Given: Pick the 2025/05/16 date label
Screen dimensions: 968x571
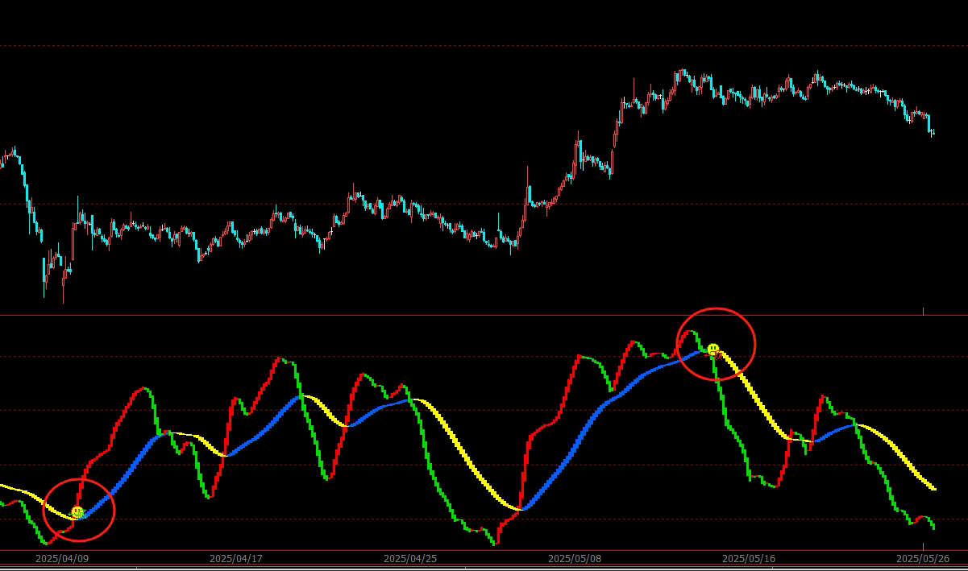Looking at the screenshot, I should (748, 558).
